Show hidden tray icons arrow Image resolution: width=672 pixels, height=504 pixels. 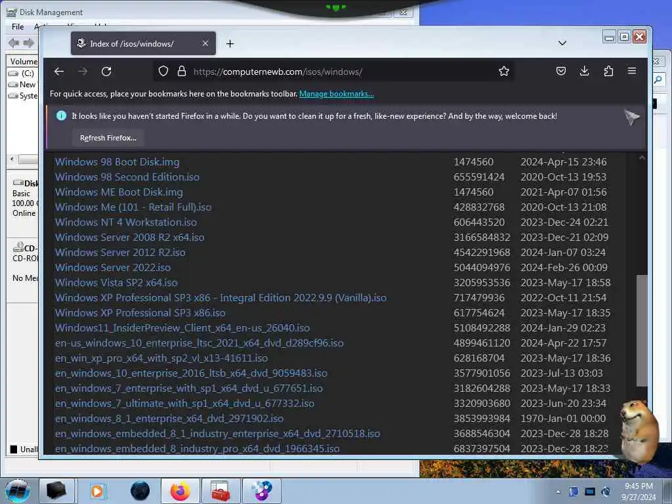pyautogui.click(x=558, y=492)
